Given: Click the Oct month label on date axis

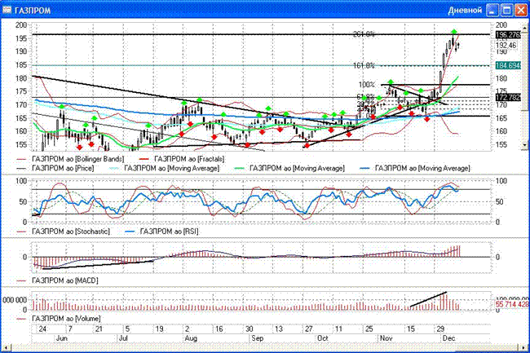Looking at the screenshot, I should tap(323, 338).
